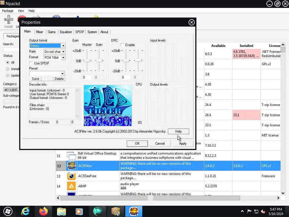The height and width of the screenshot is (217, 289).
Task: Click the Installed column header
Action: (246, 46)
